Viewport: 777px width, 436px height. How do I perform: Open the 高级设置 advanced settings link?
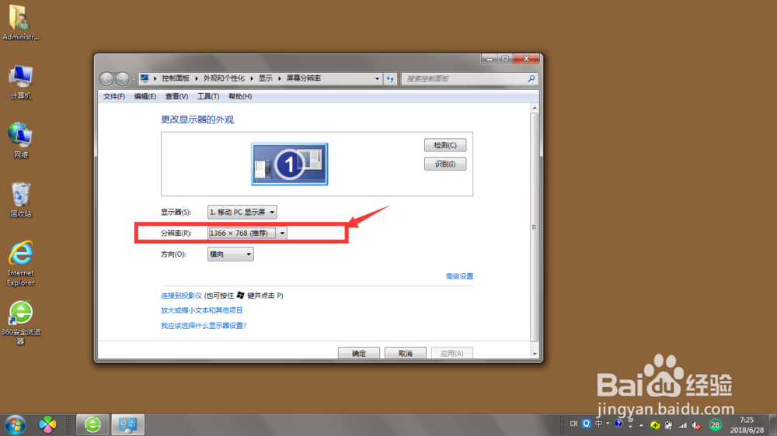click(459, 276)
